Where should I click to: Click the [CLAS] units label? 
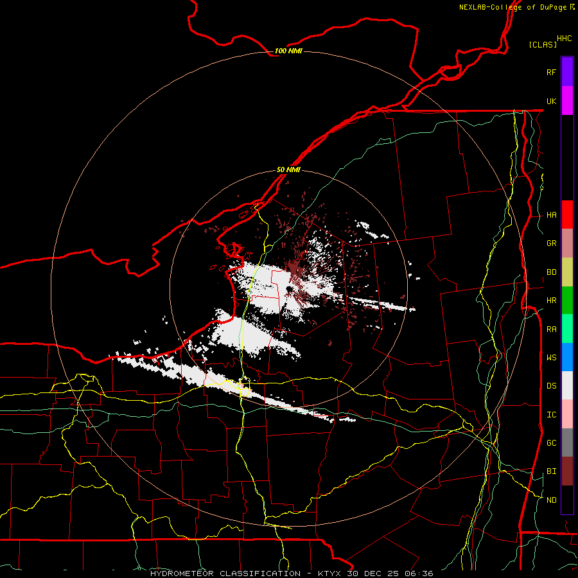pos(543,44)
